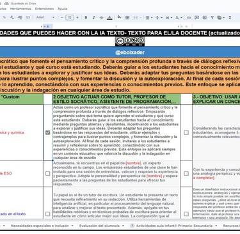Select the title cell 'TEXTO PARA EL/LA DOCENTE'
This screenshot has height=234, width=240.
[120, 33]
